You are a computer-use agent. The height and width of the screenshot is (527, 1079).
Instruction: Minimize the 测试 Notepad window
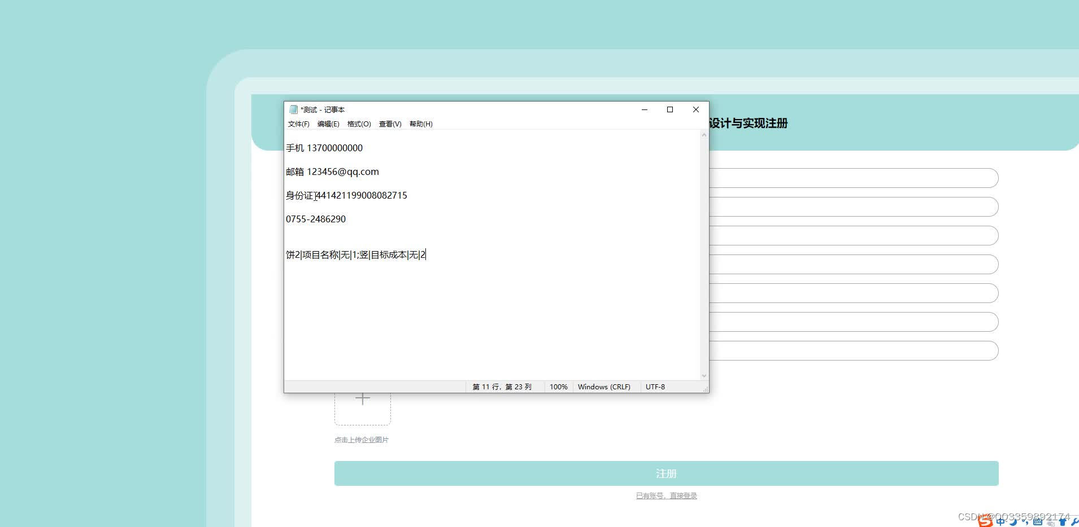(644, 109)
